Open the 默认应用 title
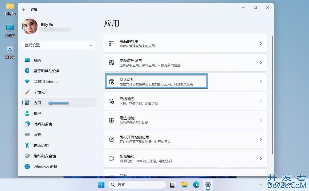 click(x=127, y=79)
